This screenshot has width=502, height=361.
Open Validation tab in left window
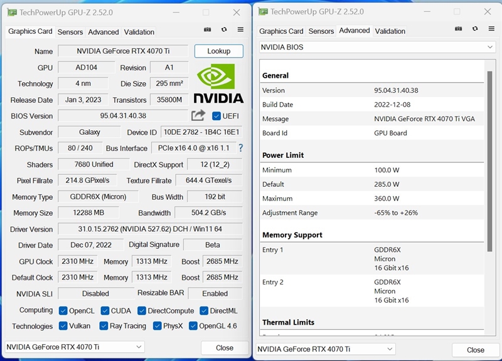139,32
